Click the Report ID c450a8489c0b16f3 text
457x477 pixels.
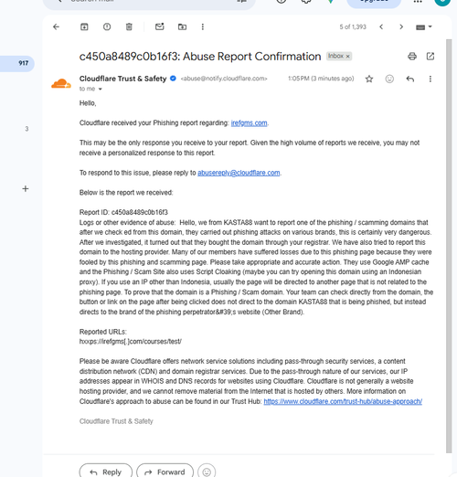tap(123, 212)
